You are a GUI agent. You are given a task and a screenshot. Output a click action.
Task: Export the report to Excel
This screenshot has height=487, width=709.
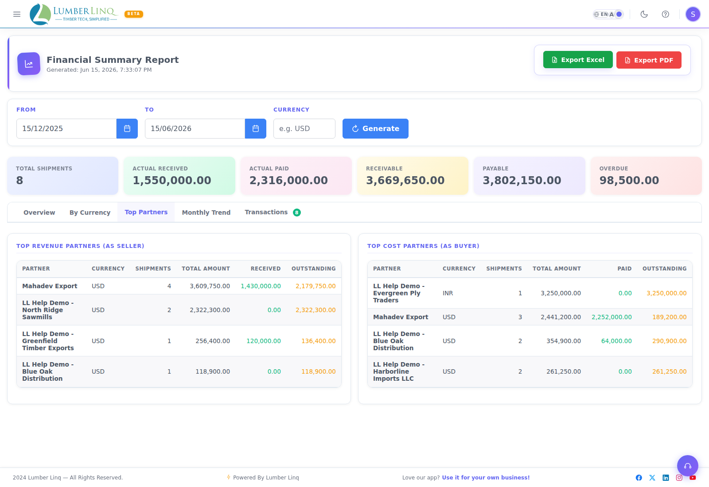578,60
